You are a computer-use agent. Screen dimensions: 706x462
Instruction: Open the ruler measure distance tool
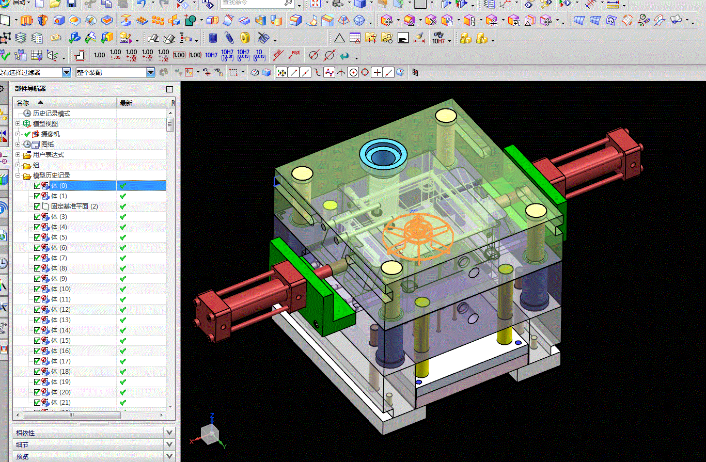coord(613,4)
